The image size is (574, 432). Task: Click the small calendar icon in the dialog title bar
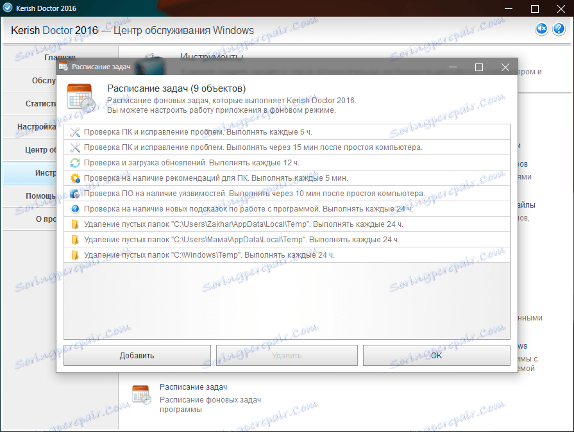coord(63,67)
